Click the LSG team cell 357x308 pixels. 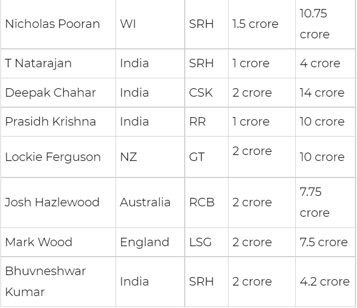coord(200,242)
